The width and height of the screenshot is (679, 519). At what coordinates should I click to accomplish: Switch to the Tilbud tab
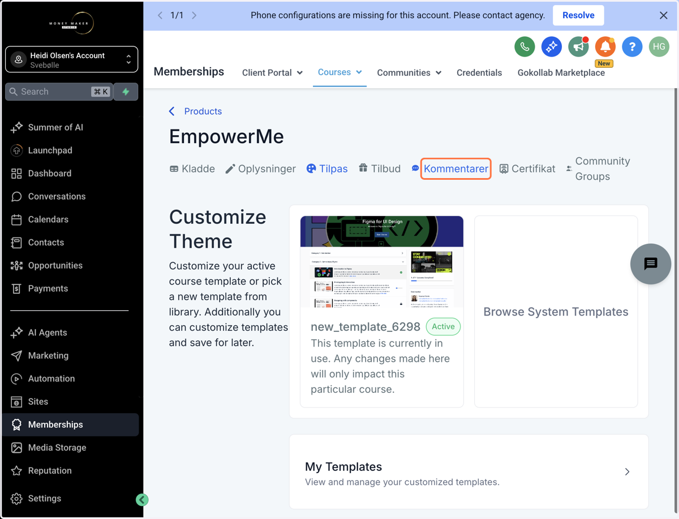[x=380, y=168]
